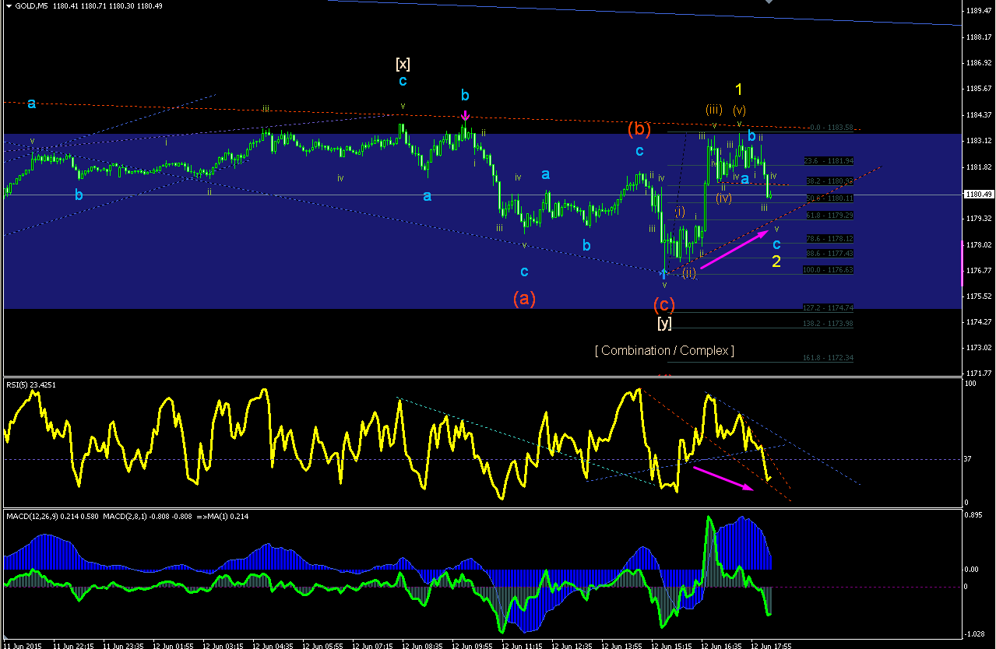The width and height of the screenshot is (996, 649).
Task: Select the red (a) wave label
Action: tap(524, 298)
